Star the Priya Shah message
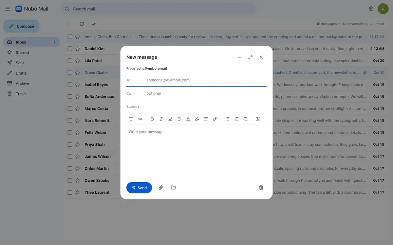Viewport: 393px width, 245px height. 78,144
